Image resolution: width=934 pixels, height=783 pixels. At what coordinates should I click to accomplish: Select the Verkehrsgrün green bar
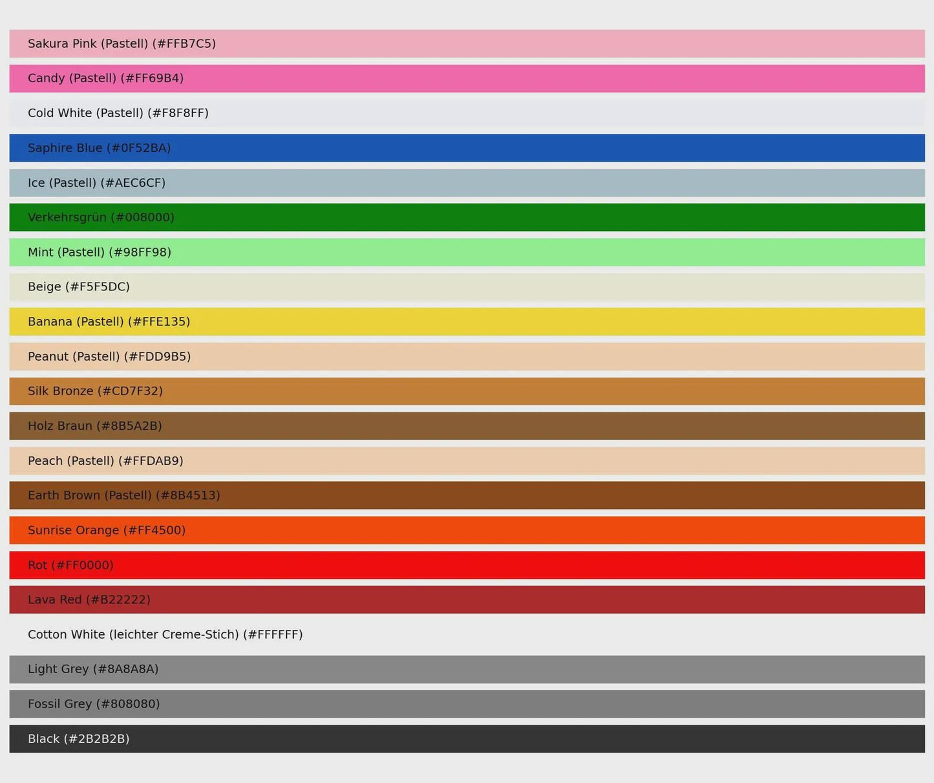(467, 217)
